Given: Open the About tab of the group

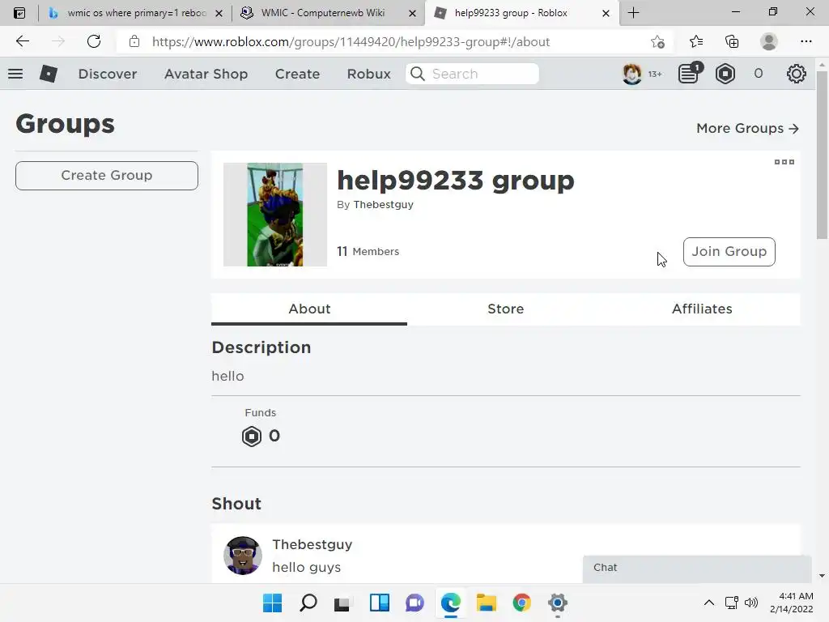Looking at the screenshot, I should pos(309,309).
